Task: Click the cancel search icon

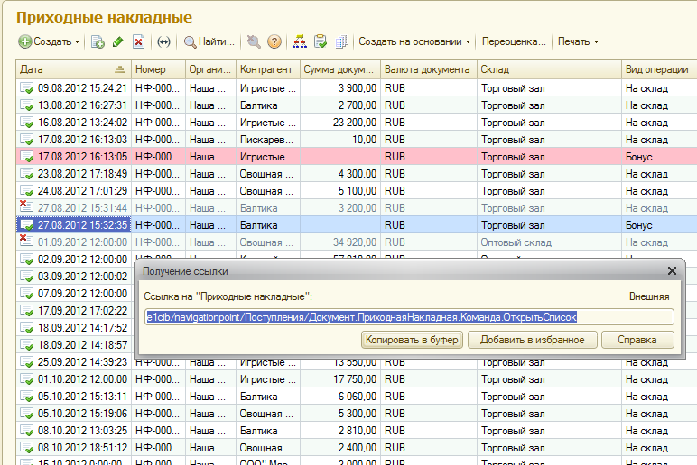Action: point(254,41)
